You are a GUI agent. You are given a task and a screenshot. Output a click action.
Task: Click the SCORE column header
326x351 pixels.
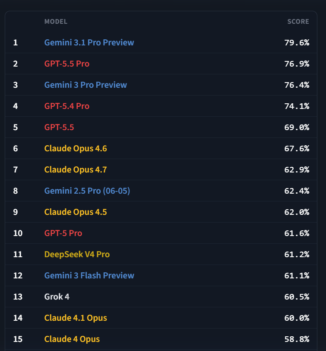click(x=298, y=22)
